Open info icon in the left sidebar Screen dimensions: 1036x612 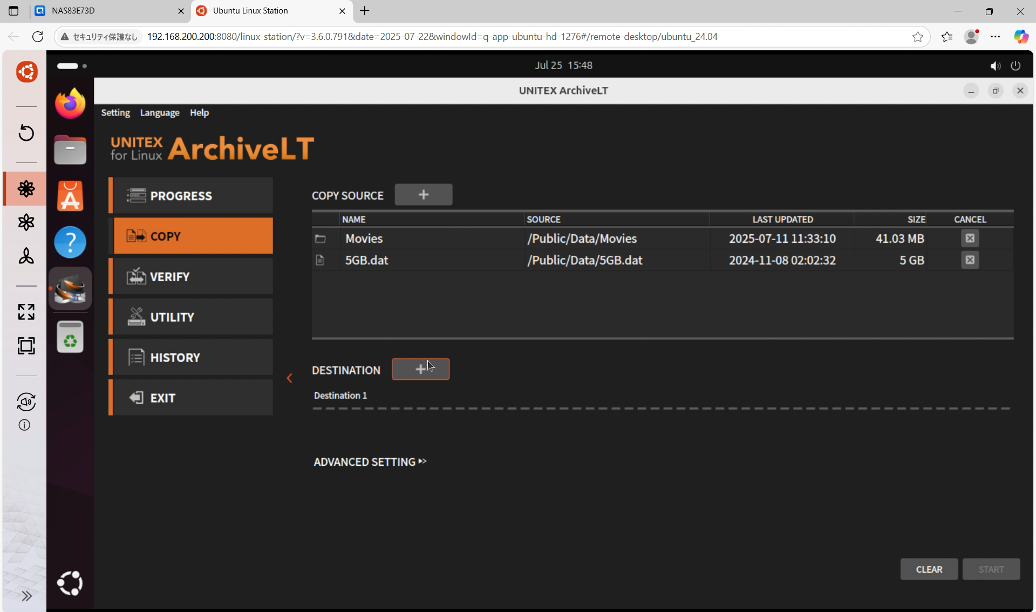(x=24, y=425)
